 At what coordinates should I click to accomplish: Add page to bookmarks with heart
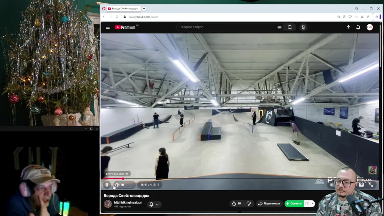[350, 17]
